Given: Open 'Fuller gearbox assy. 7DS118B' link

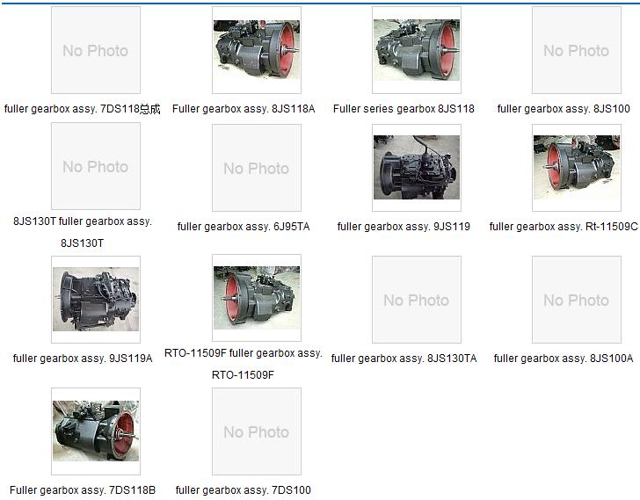Looking at the screenshot, I should click(83, 490).
